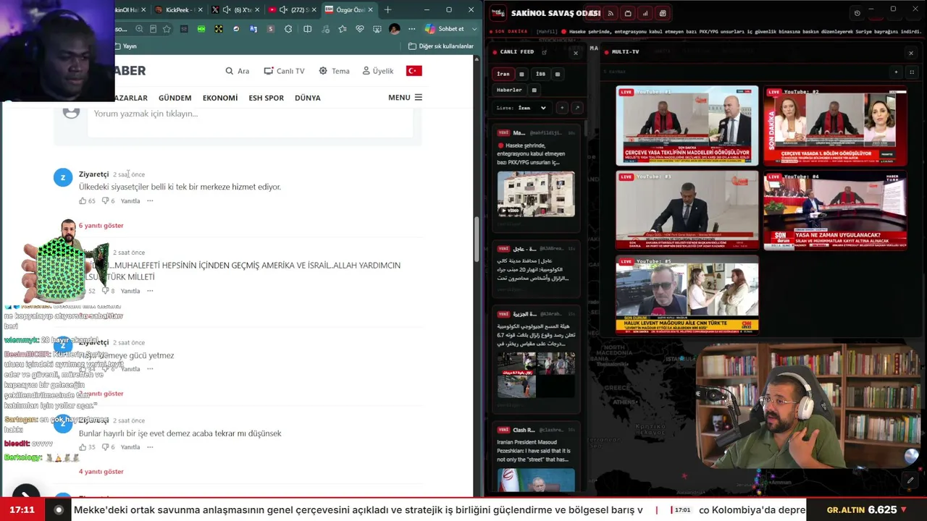Like the comment about 'Ülkedeki siyasetçiler'

click(83, 201)
